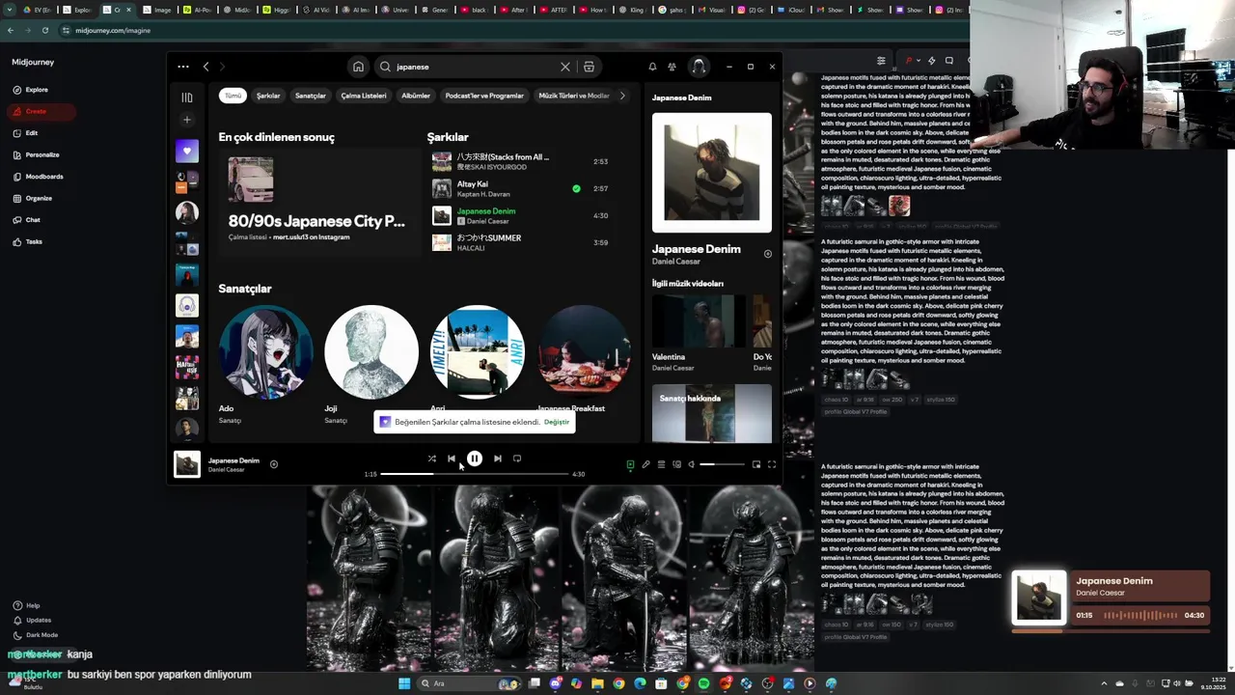The image size is (1235, 695).
Task: Play おつかれSUMMER by HALCALI
Action: [521, 242]
